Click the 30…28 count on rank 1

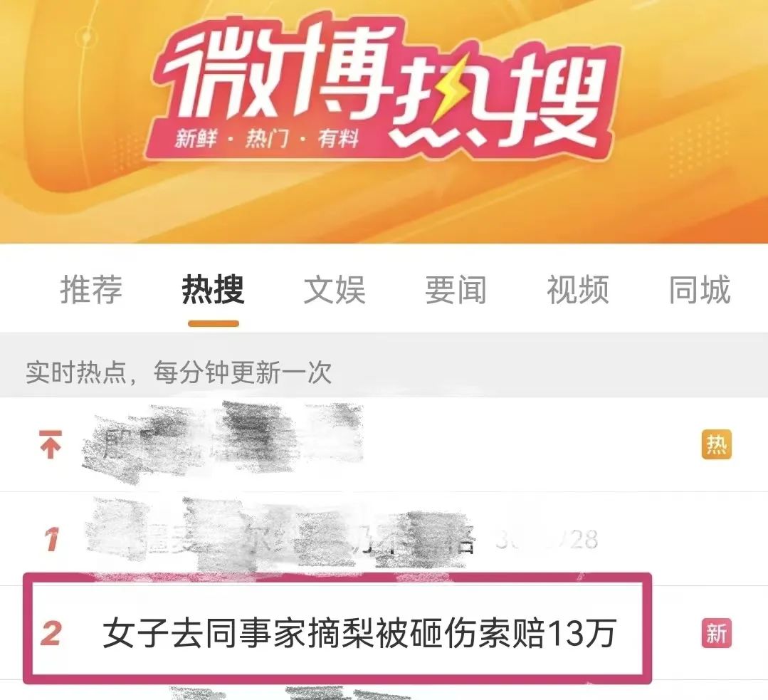546,539
